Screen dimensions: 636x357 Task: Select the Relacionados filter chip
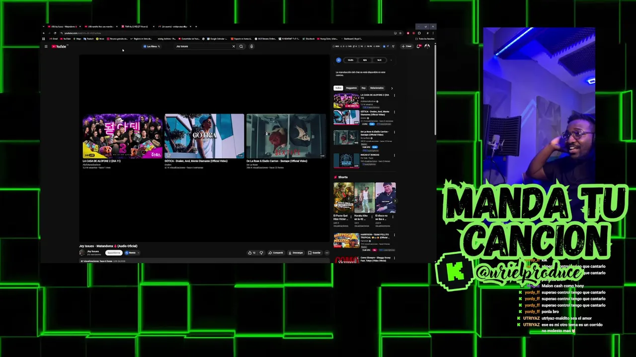[377, 88]
